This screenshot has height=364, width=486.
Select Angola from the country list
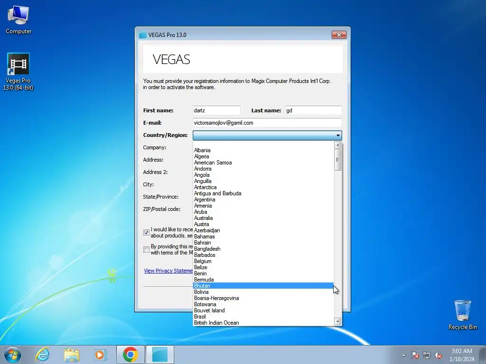[263, 175]
